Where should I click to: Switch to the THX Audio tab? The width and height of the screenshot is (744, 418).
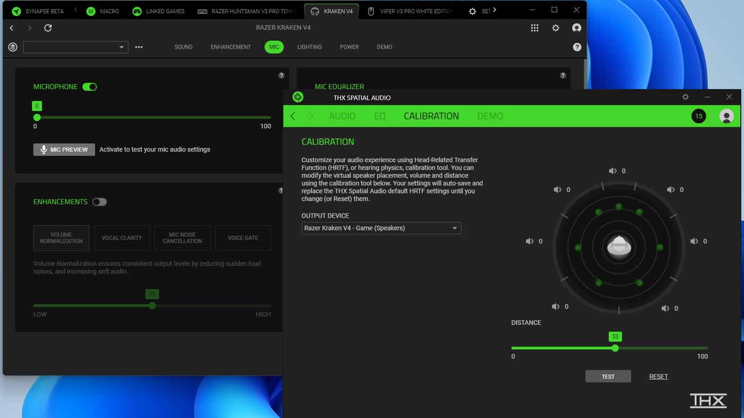coord(342,116)
